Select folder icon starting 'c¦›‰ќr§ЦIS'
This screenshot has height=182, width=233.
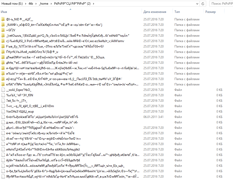3,41
